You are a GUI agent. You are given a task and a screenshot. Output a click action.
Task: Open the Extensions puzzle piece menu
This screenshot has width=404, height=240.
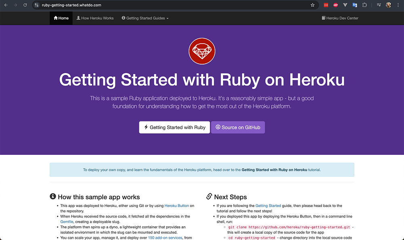[364, 5]
